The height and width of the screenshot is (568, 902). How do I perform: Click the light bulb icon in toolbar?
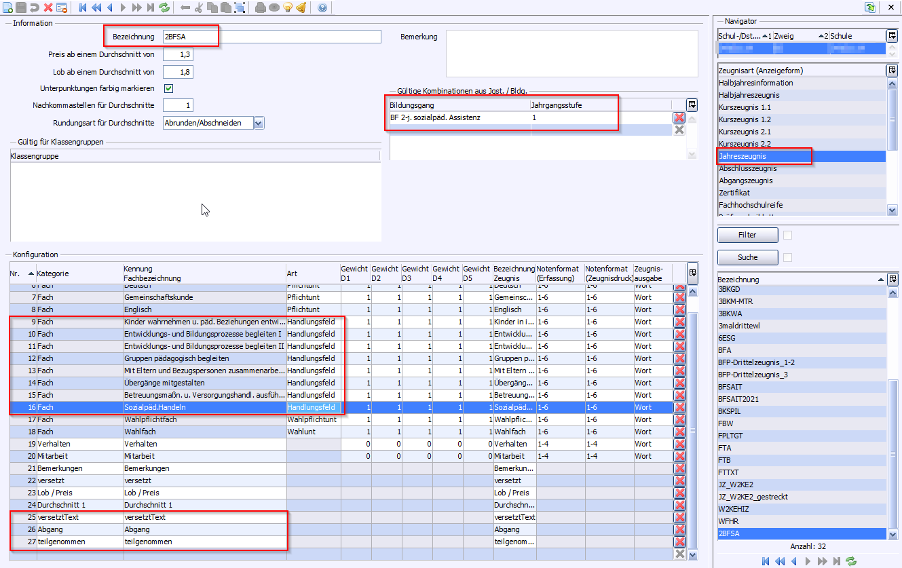[x=287, y=7]
